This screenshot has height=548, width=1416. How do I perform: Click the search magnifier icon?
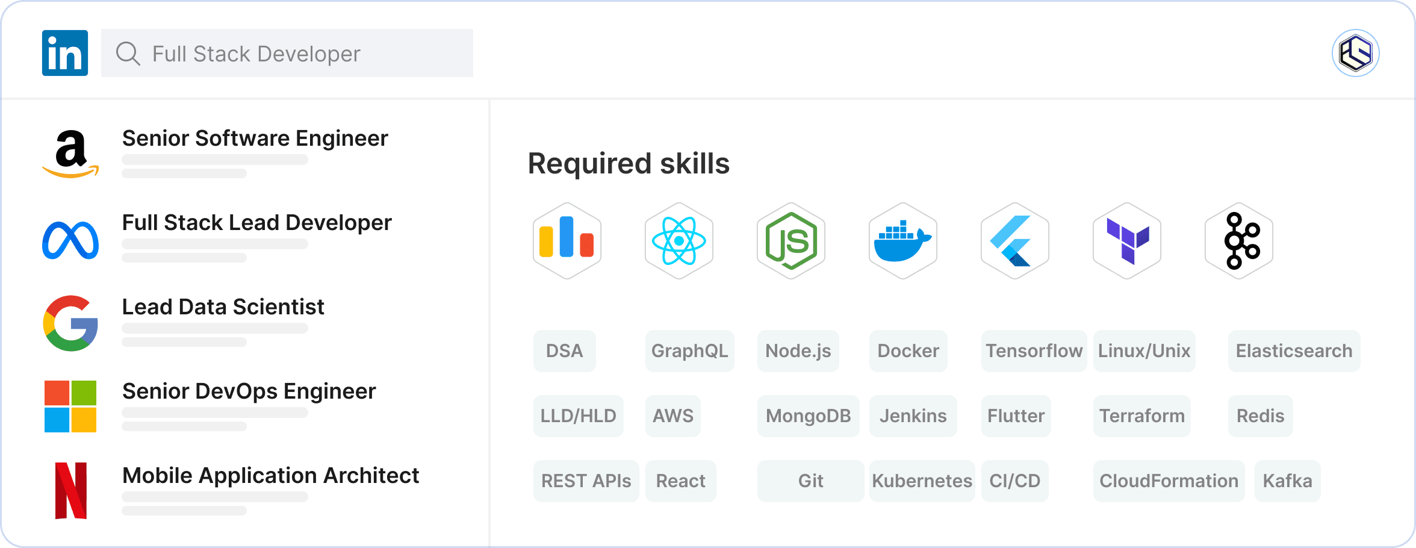tap(128, 54)
